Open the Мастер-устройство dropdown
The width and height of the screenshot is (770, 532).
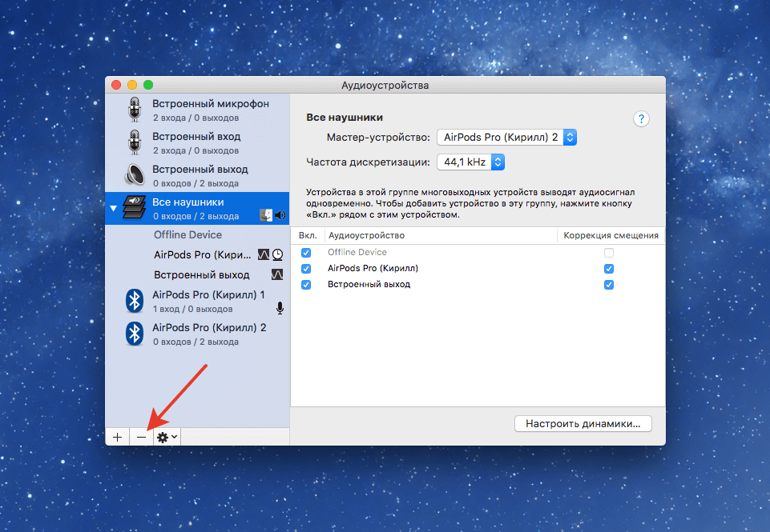click(506, 138)
